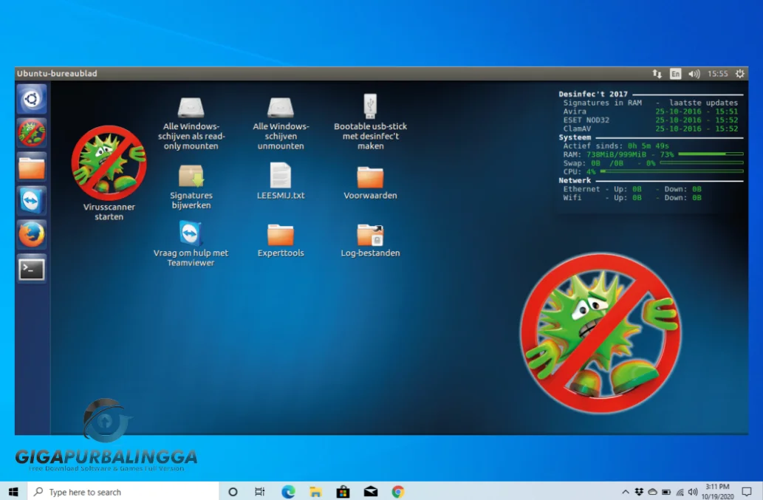Click the Desinfec't 2017 heading text
This screenshot has width=763, height=500.
[x=593, y=94]
